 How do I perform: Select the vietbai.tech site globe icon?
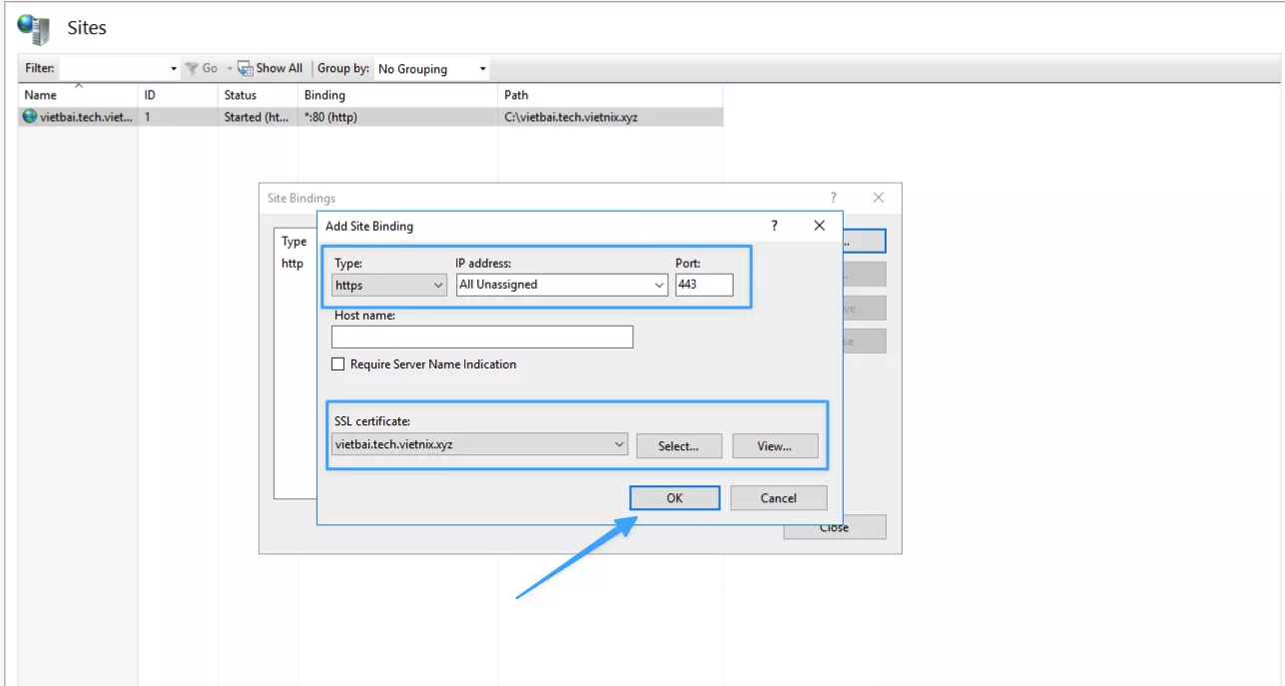point(30,117)
